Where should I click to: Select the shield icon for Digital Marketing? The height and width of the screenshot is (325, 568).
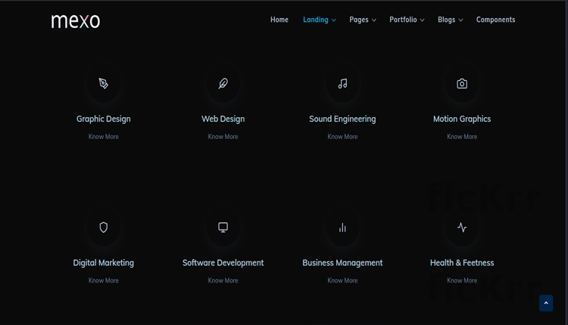(104, 227)
